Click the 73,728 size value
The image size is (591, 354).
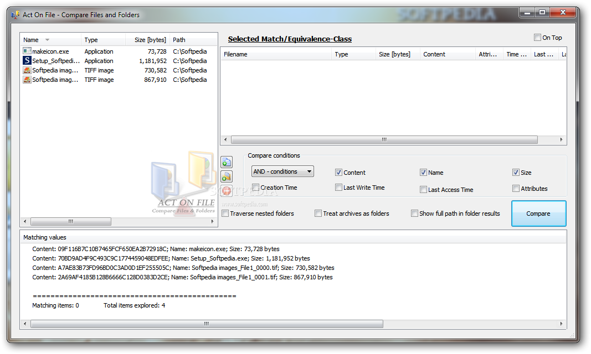pyautogui.click(x=157, y=51)
